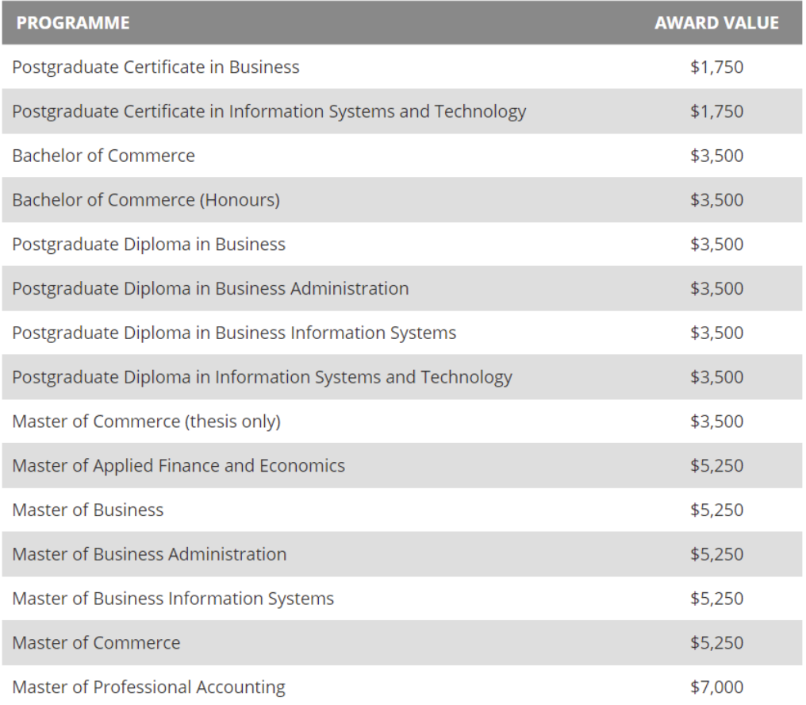This screenshot has width=806, height=705.
Task: Select the Bachelor of Commerce programme text
Action: [x=103, y=156]
